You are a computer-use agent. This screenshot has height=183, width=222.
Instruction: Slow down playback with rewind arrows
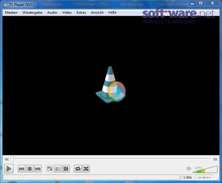[7, 159]
